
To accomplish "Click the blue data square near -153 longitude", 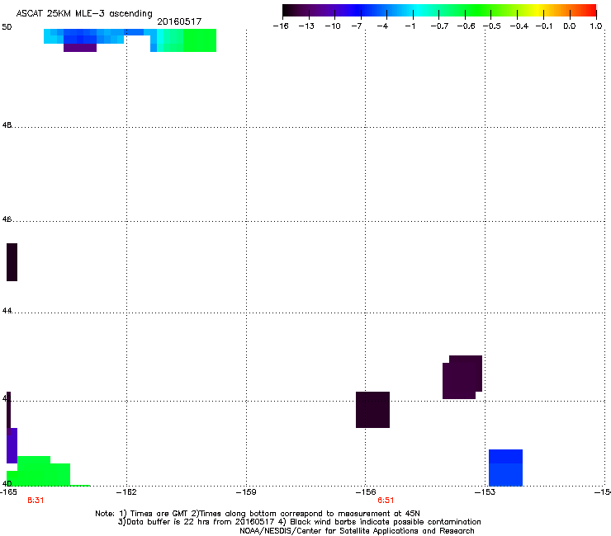I will click(505, 468).
